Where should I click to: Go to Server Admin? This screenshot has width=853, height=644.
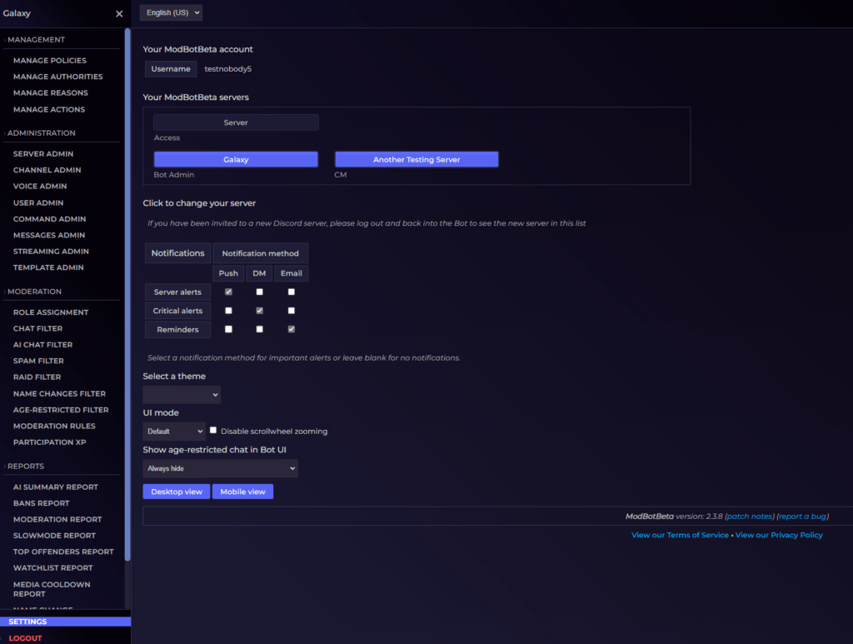tap(43, 154)
